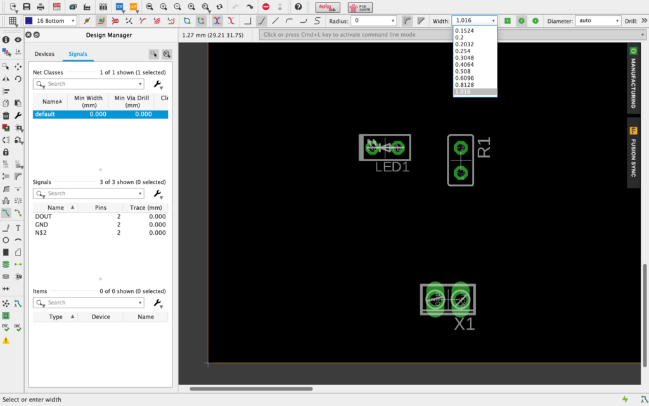This screenshot has width=649, height=406.
Task: Select the right-angle wire bend style
Action: (248, 21)
